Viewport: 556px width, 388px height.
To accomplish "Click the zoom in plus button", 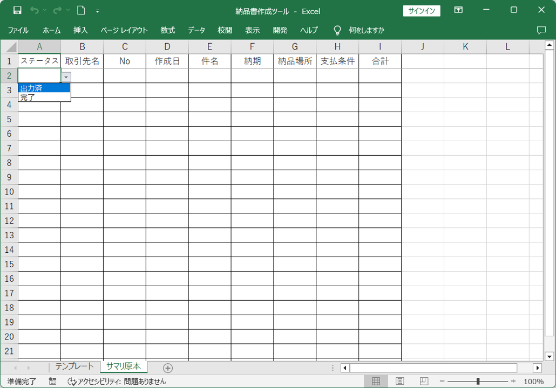I will point(513,382).
